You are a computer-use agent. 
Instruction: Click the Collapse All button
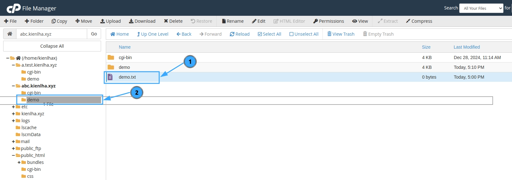point(52,46)
